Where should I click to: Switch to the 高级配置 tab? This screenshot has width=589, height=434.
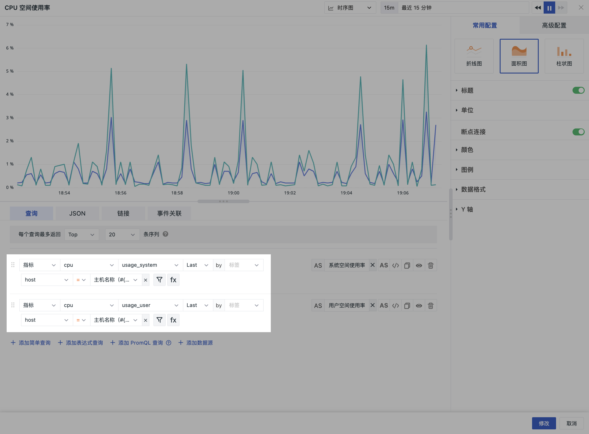pos(554,25)
